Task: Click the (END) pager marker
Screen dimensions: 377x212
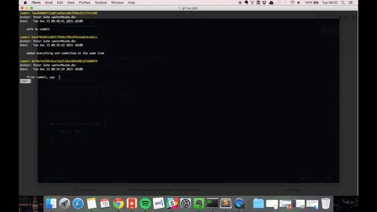Action: [25, 81]
